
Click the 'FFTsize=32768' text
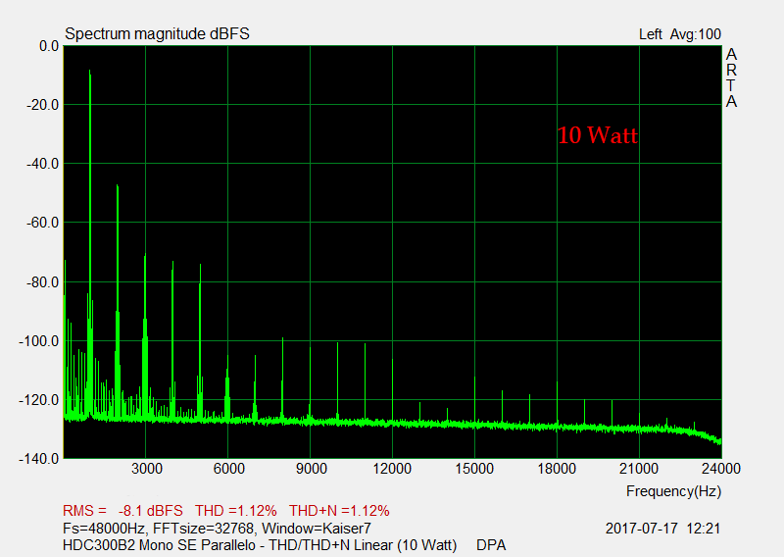(x=205, y=529)
